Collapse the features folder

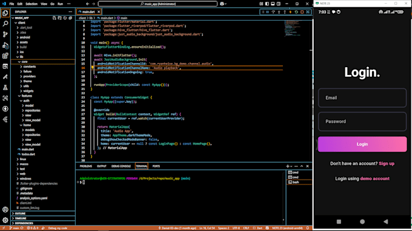[27, 96]
